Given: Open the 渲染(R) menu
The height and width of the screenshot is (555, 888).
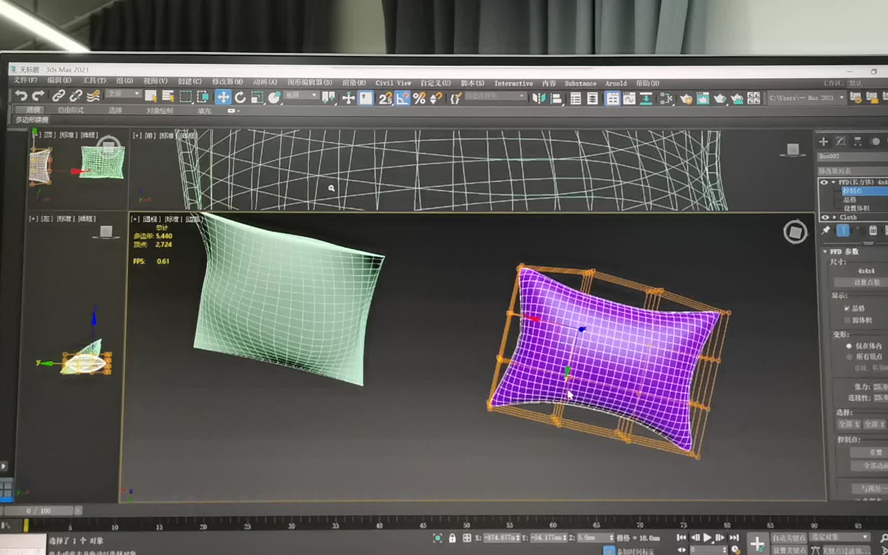Looking at the screenshot, I should (x=354, y=82).
